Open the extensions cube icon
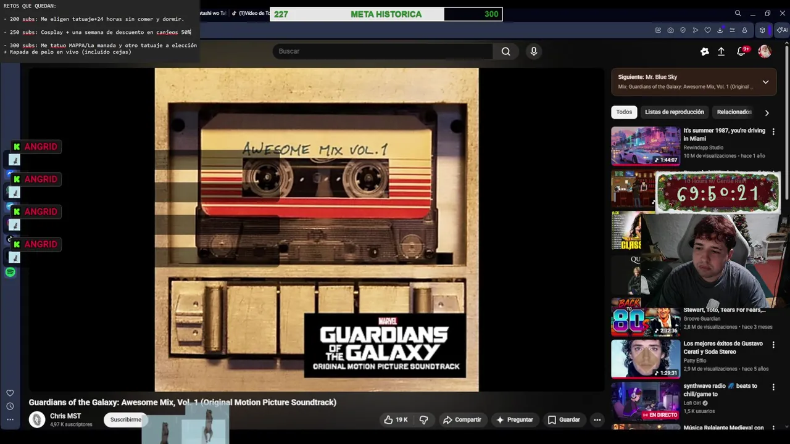 762,30
